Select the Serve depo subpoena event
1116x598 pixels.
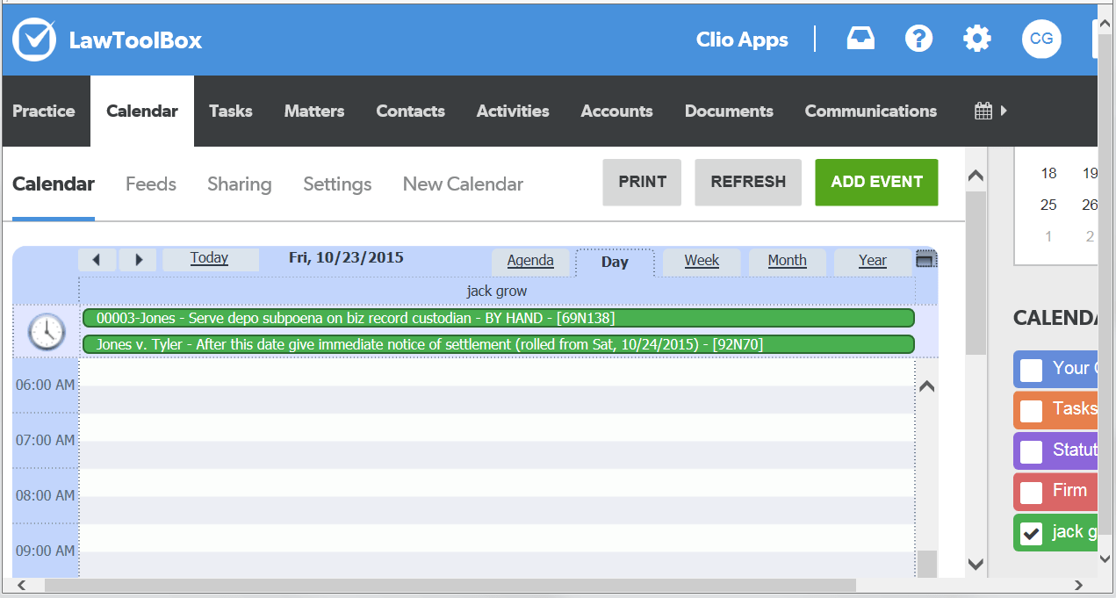click(x=498, y=318)
